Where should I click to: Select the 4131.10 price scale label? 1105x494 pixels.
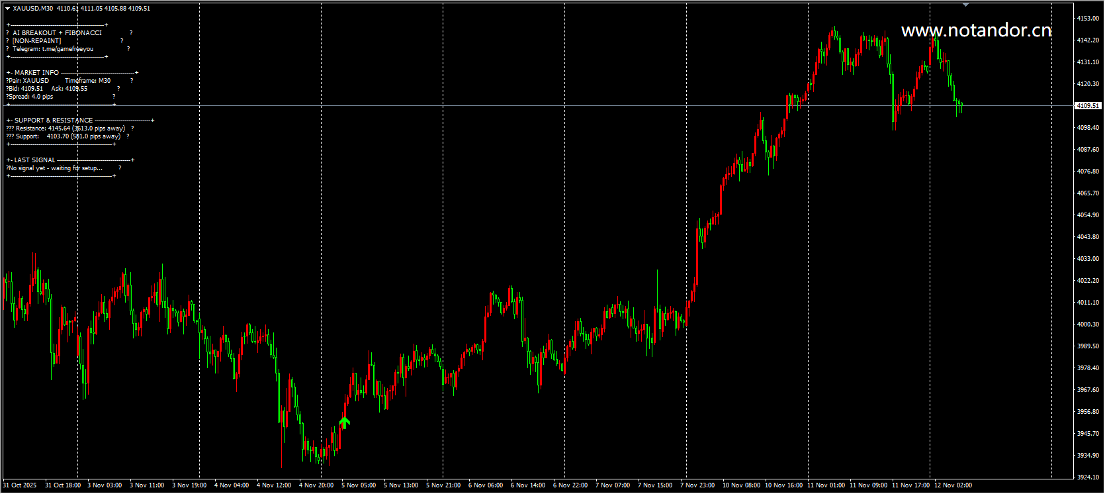tap(1088, 62)
